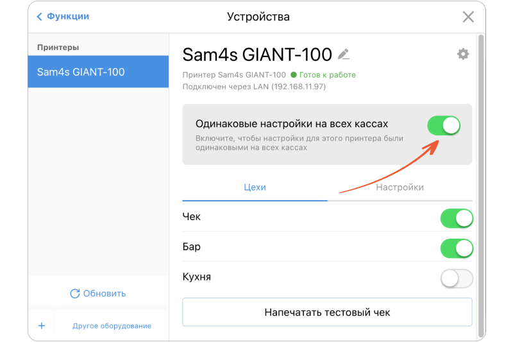The height and width of the screenshot is (342, 513).
Task: Click the Подключен через LAN (192.168.11.97) text
Action: click(x=254, y=87)
